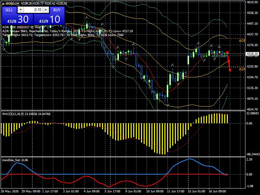Click the current price tag 4328.30
The width and height of the screenshot is (260, 195).
pyautogui.click(x=252, y=54)
